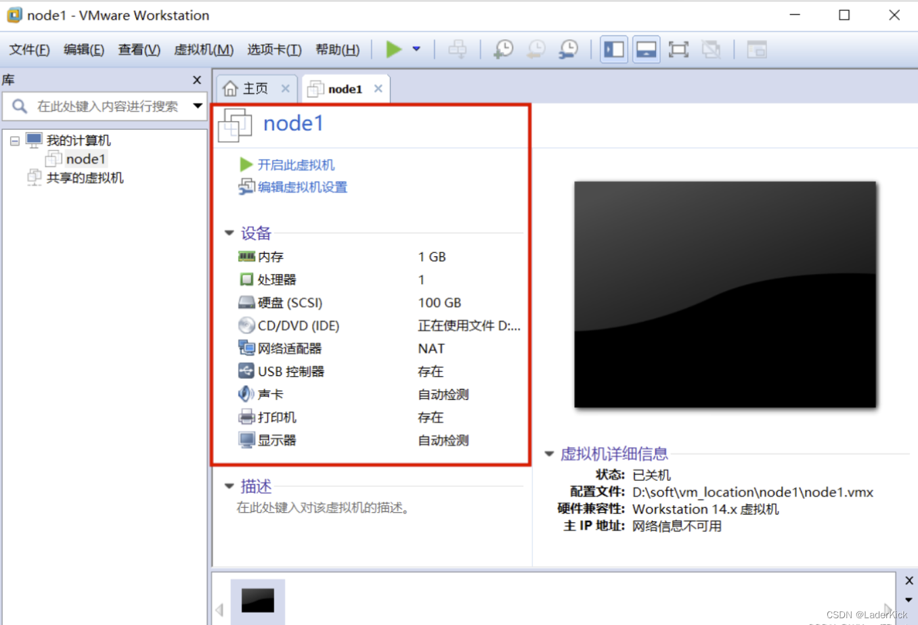Viewport: 918px width, 625px height.
Task: Collapse the 我的计算机 tree node
Action: 15,141
